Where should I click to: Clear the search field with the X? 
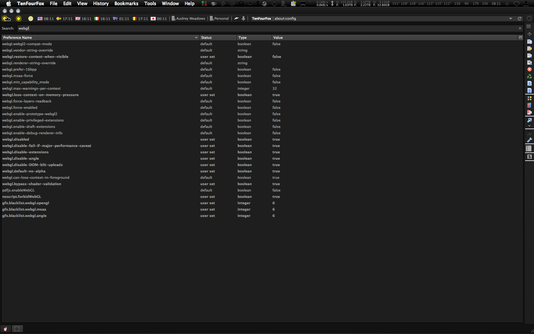pos(520,28)
